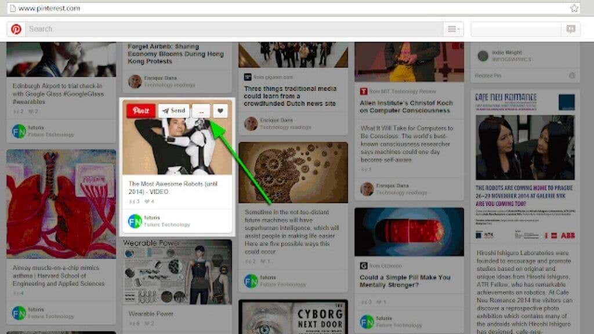Click the browser address bar URL
The width and height of the screenshot is (594, 334).
pyautogui.click(x=49, y=8)
